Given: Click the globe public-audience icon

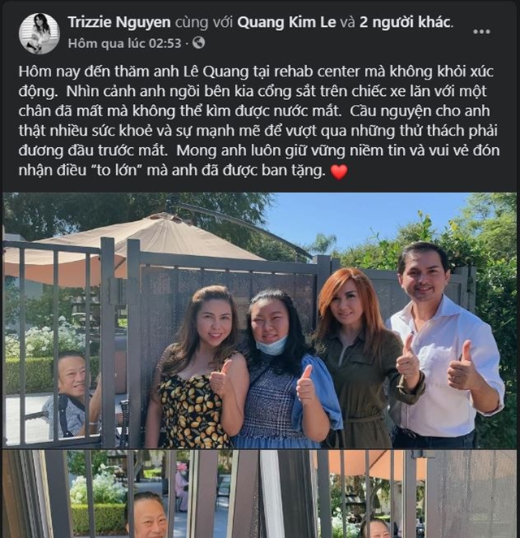Looking at the screenshot, I should point(198,43).
